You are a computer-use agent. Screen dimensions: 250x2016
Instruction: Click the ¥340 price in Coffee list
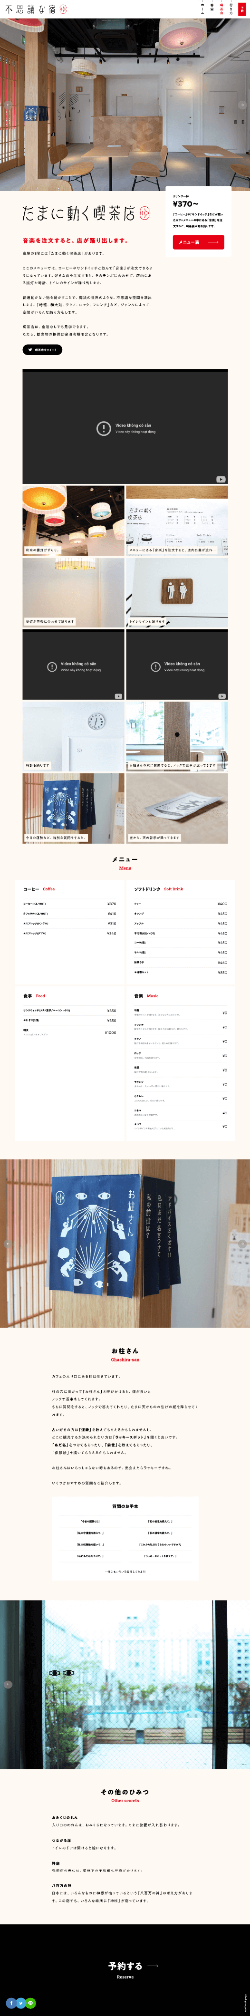111,933
